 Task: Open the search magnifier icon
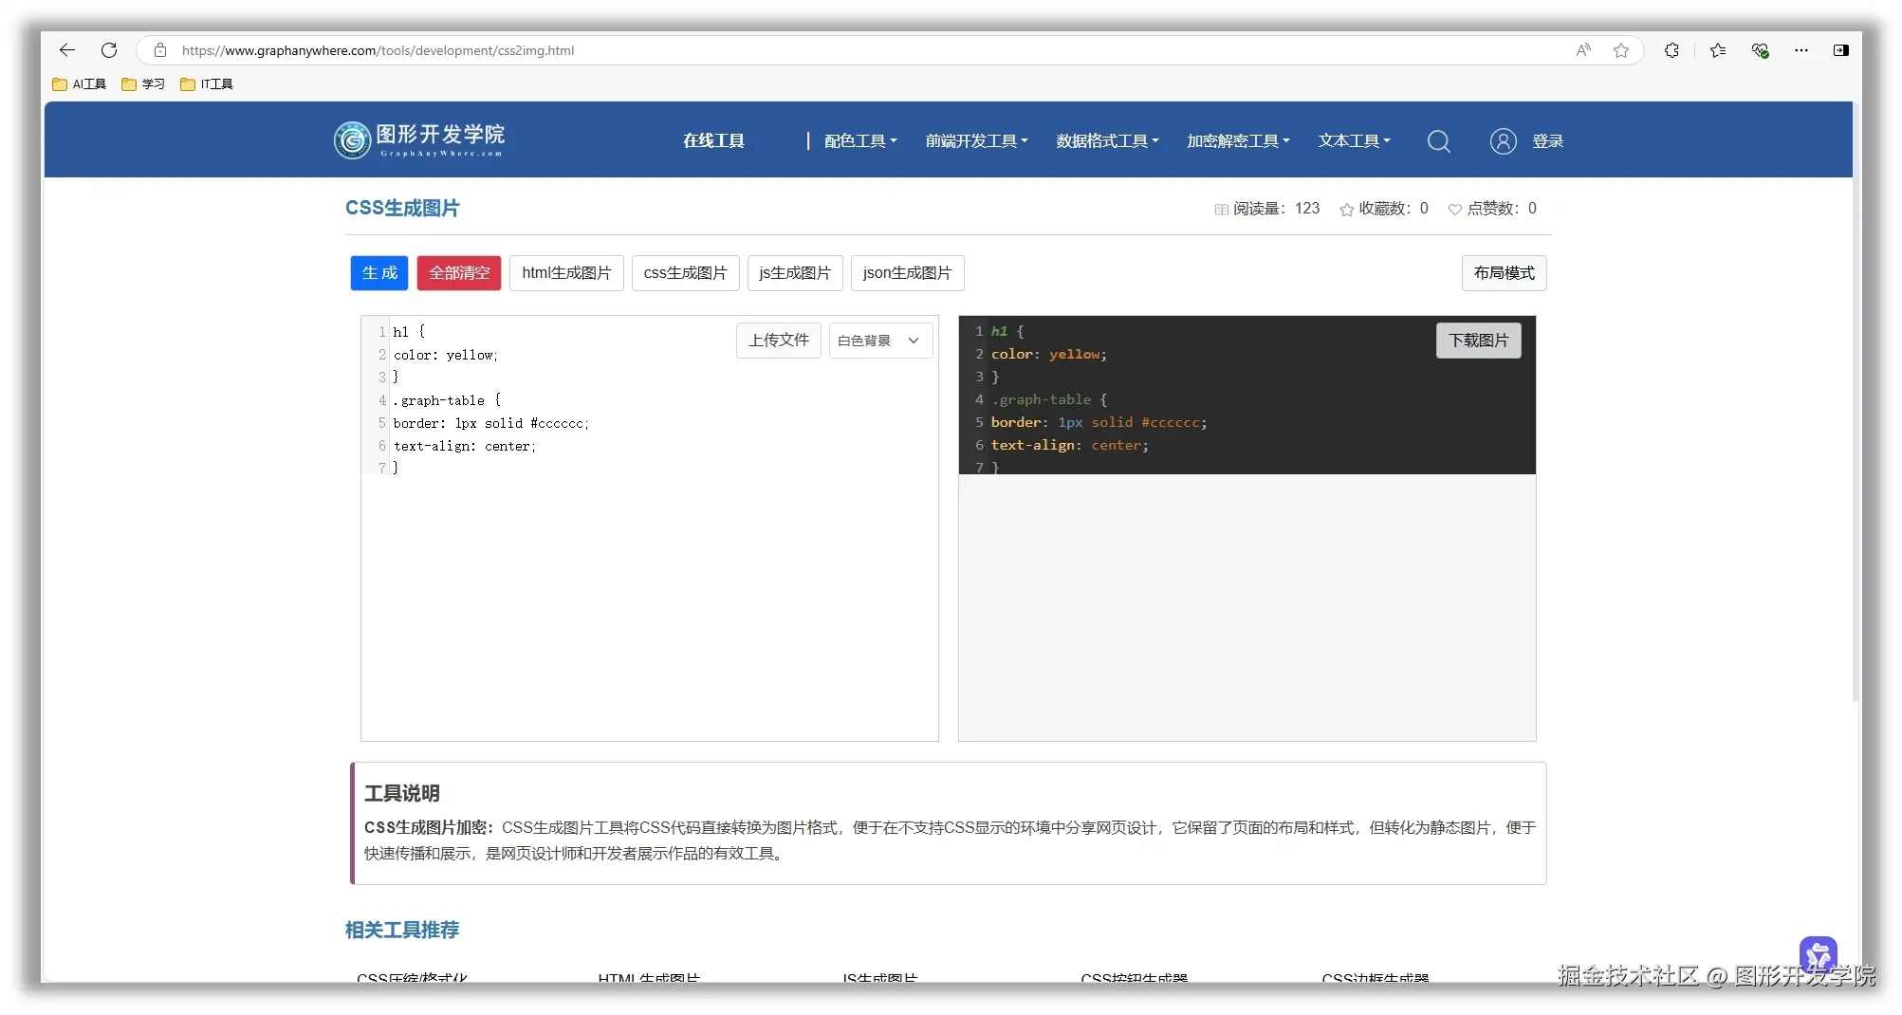pyautogui.click(x=1439, y=140)
